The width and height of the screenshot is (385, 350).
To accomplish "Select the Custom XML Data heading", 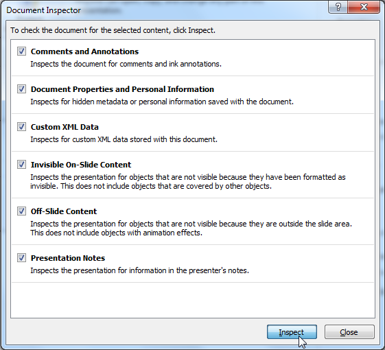I will coord(65,127).
